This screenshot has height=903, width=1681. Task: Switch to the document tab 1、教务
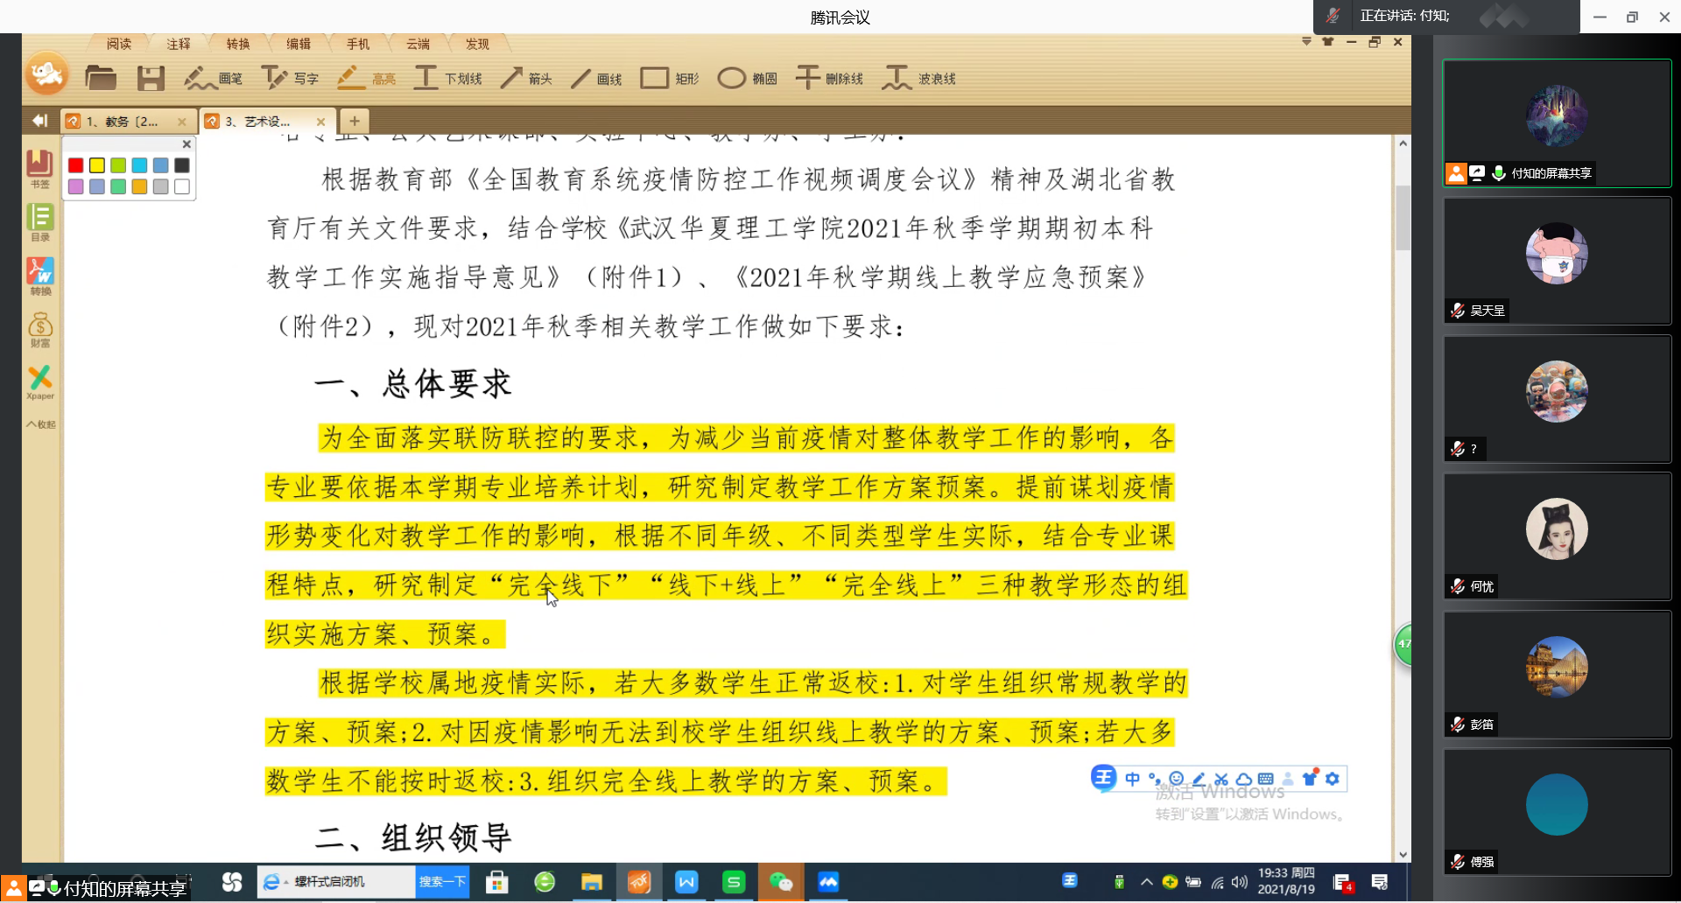pyautogui.click(x=123, y=122)
